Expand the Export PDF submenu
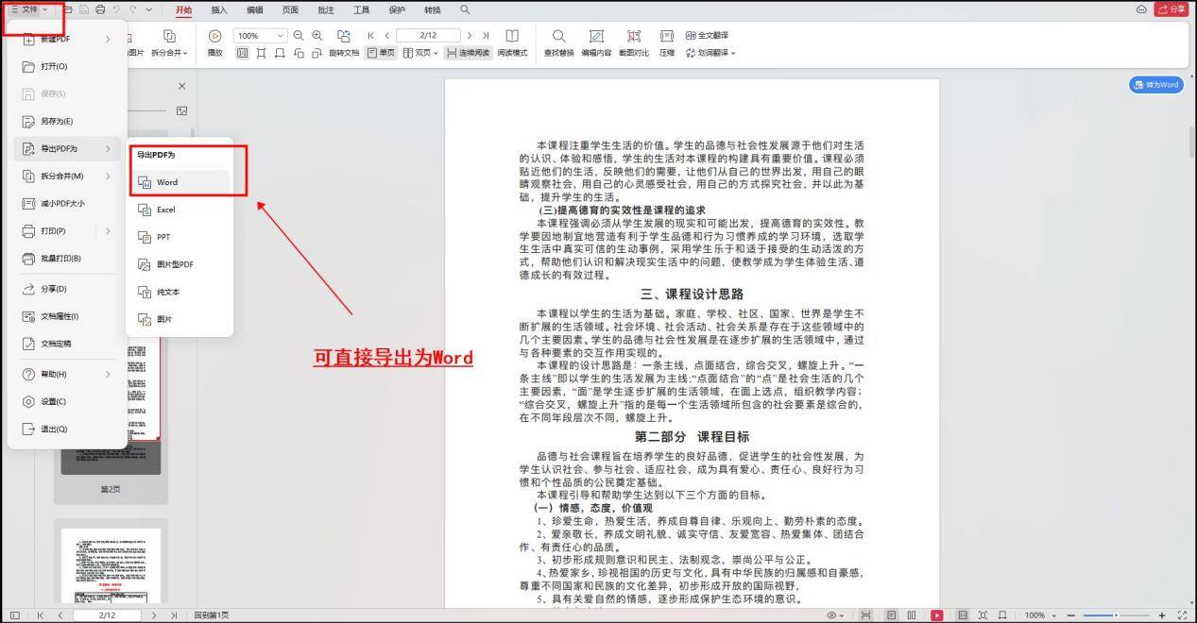Image resolution: width=1197 pixels, height=623 pixels. pos(57,148)
